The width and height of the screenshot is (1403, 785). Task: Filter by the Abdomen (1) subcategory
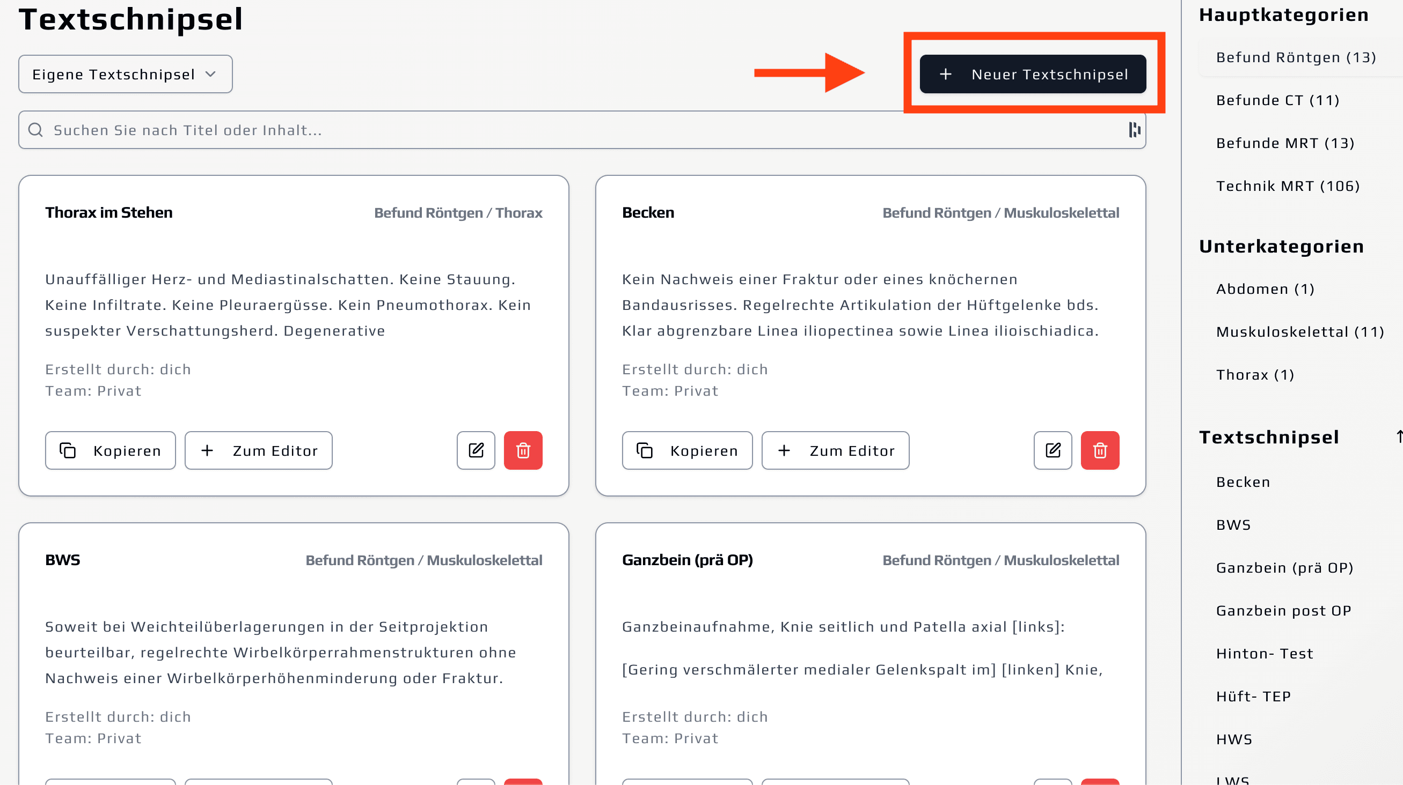[x=1265, y=289]
